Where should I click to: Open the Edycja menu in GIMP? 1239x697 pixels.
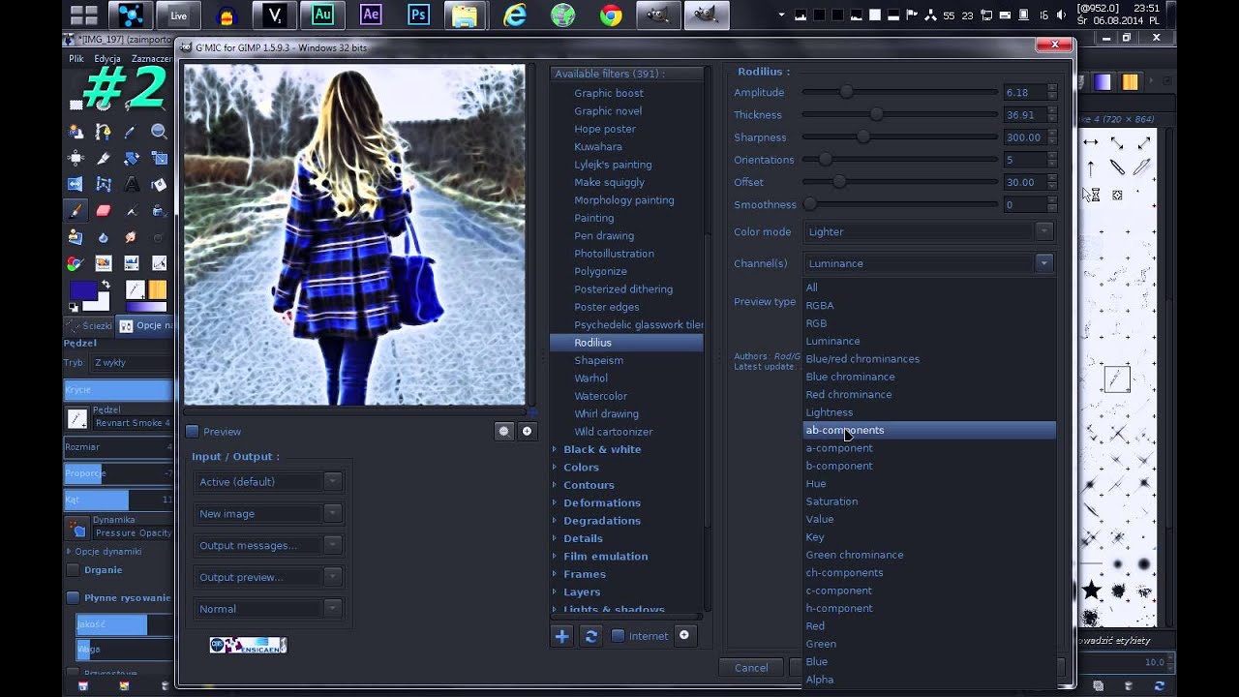(x=107, y=59)
